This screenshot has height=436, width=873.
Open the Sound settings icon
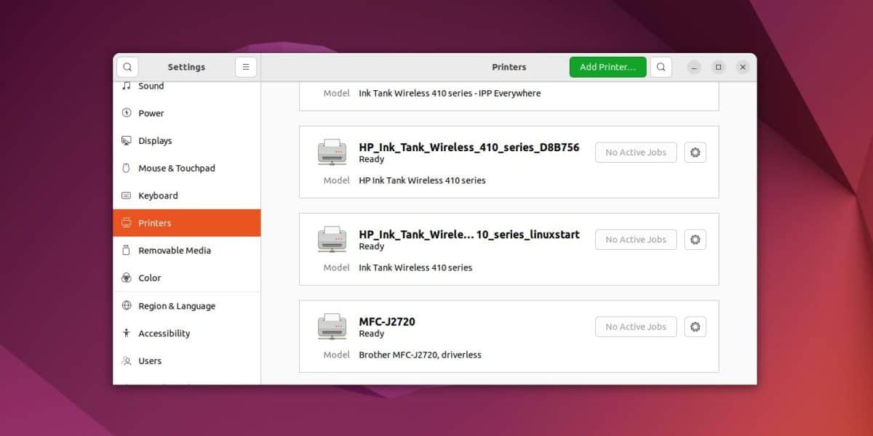[128, 85]
